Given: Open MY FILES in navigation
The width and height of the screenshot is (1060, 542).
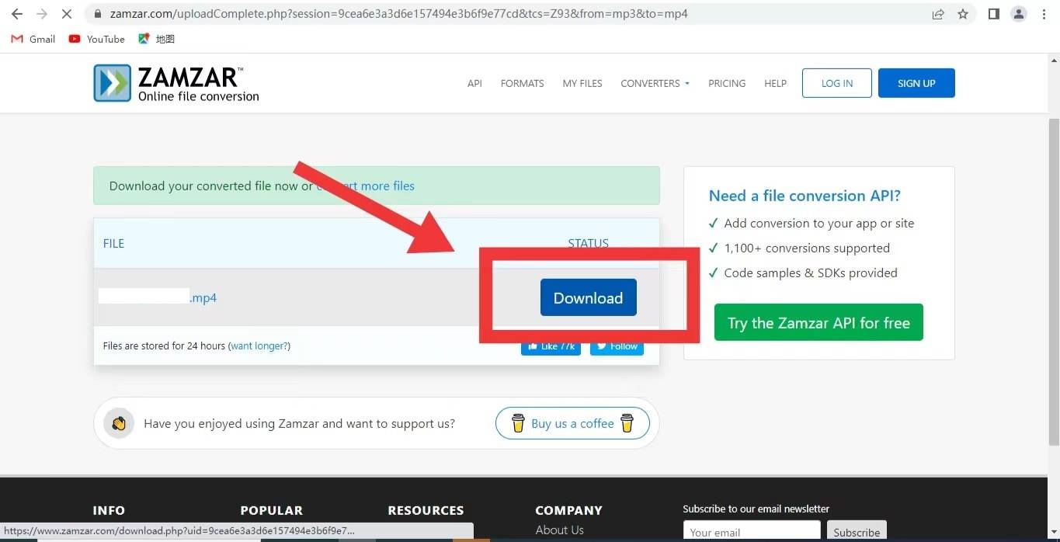Looking at the screenshot, I should 582,83.
